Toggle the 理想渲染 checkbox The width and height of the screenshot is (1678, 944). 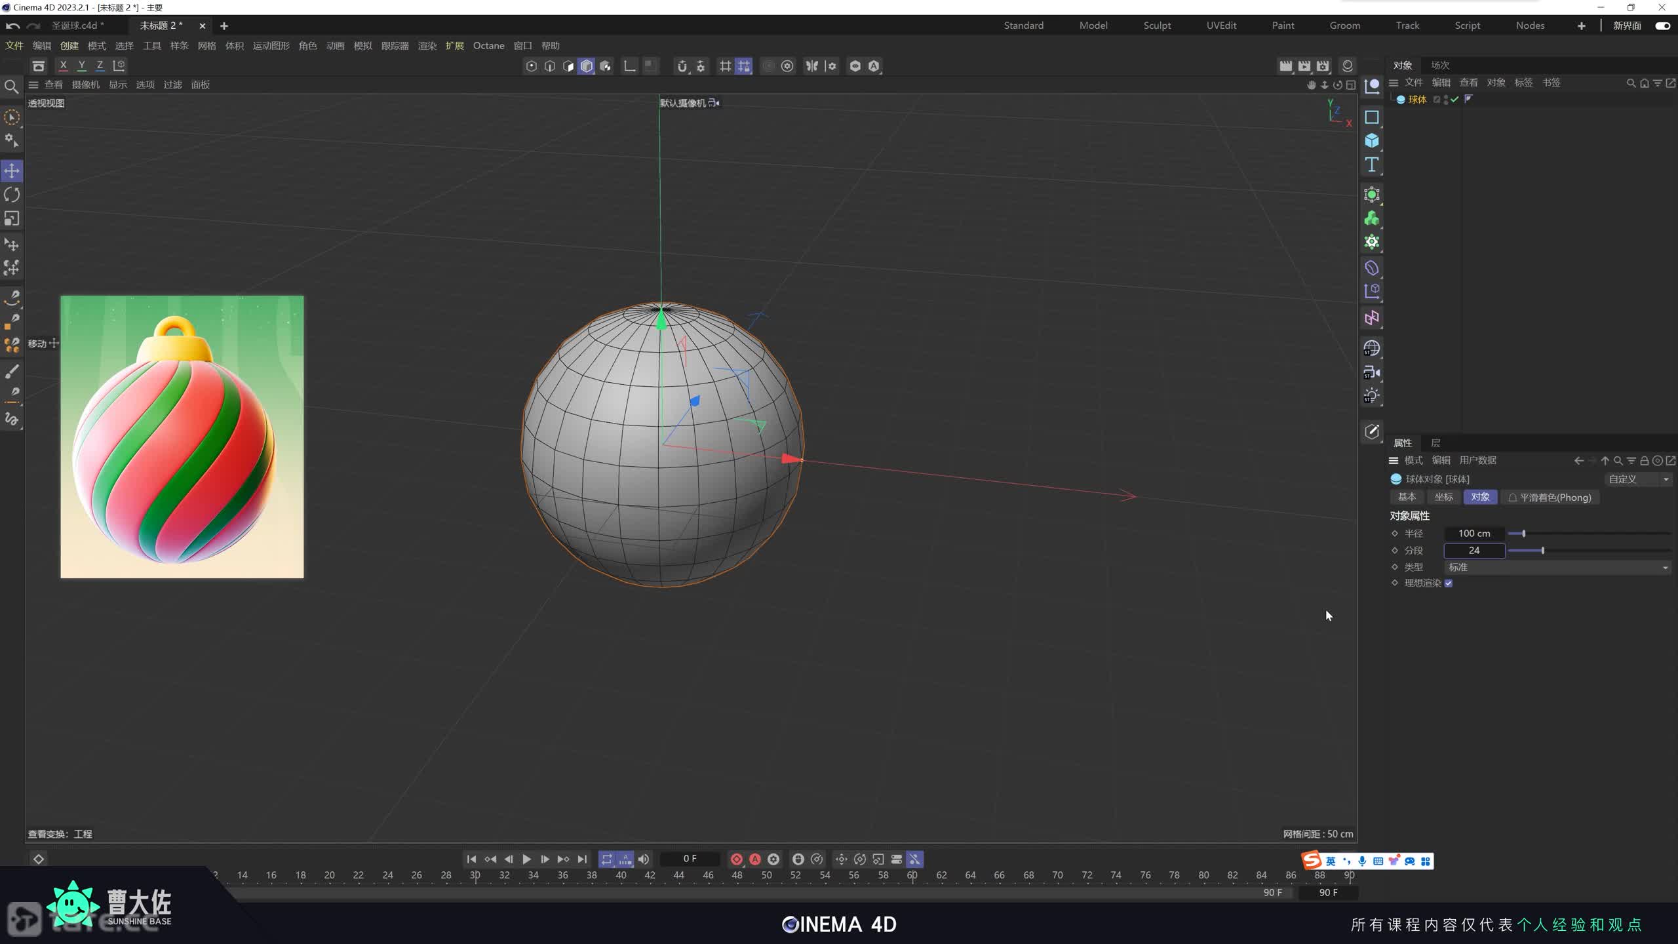1449,583
